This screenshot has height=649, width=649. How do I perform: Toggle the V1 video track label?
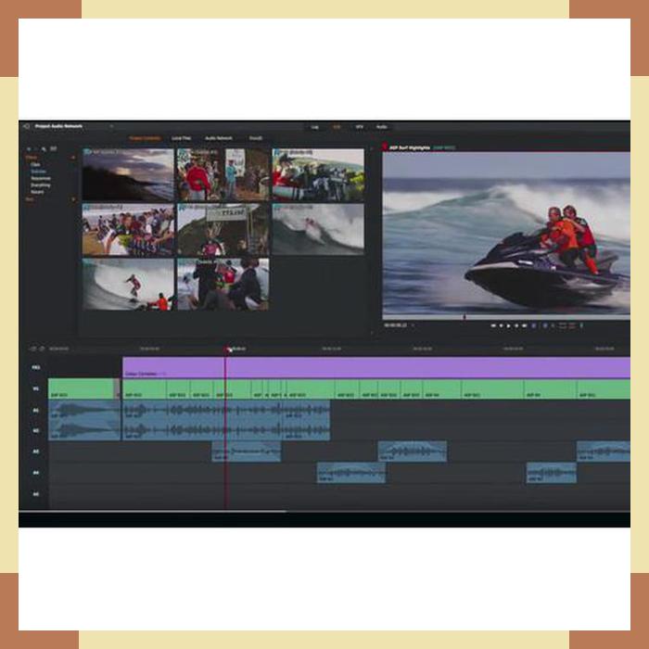(x=36, y=388)
